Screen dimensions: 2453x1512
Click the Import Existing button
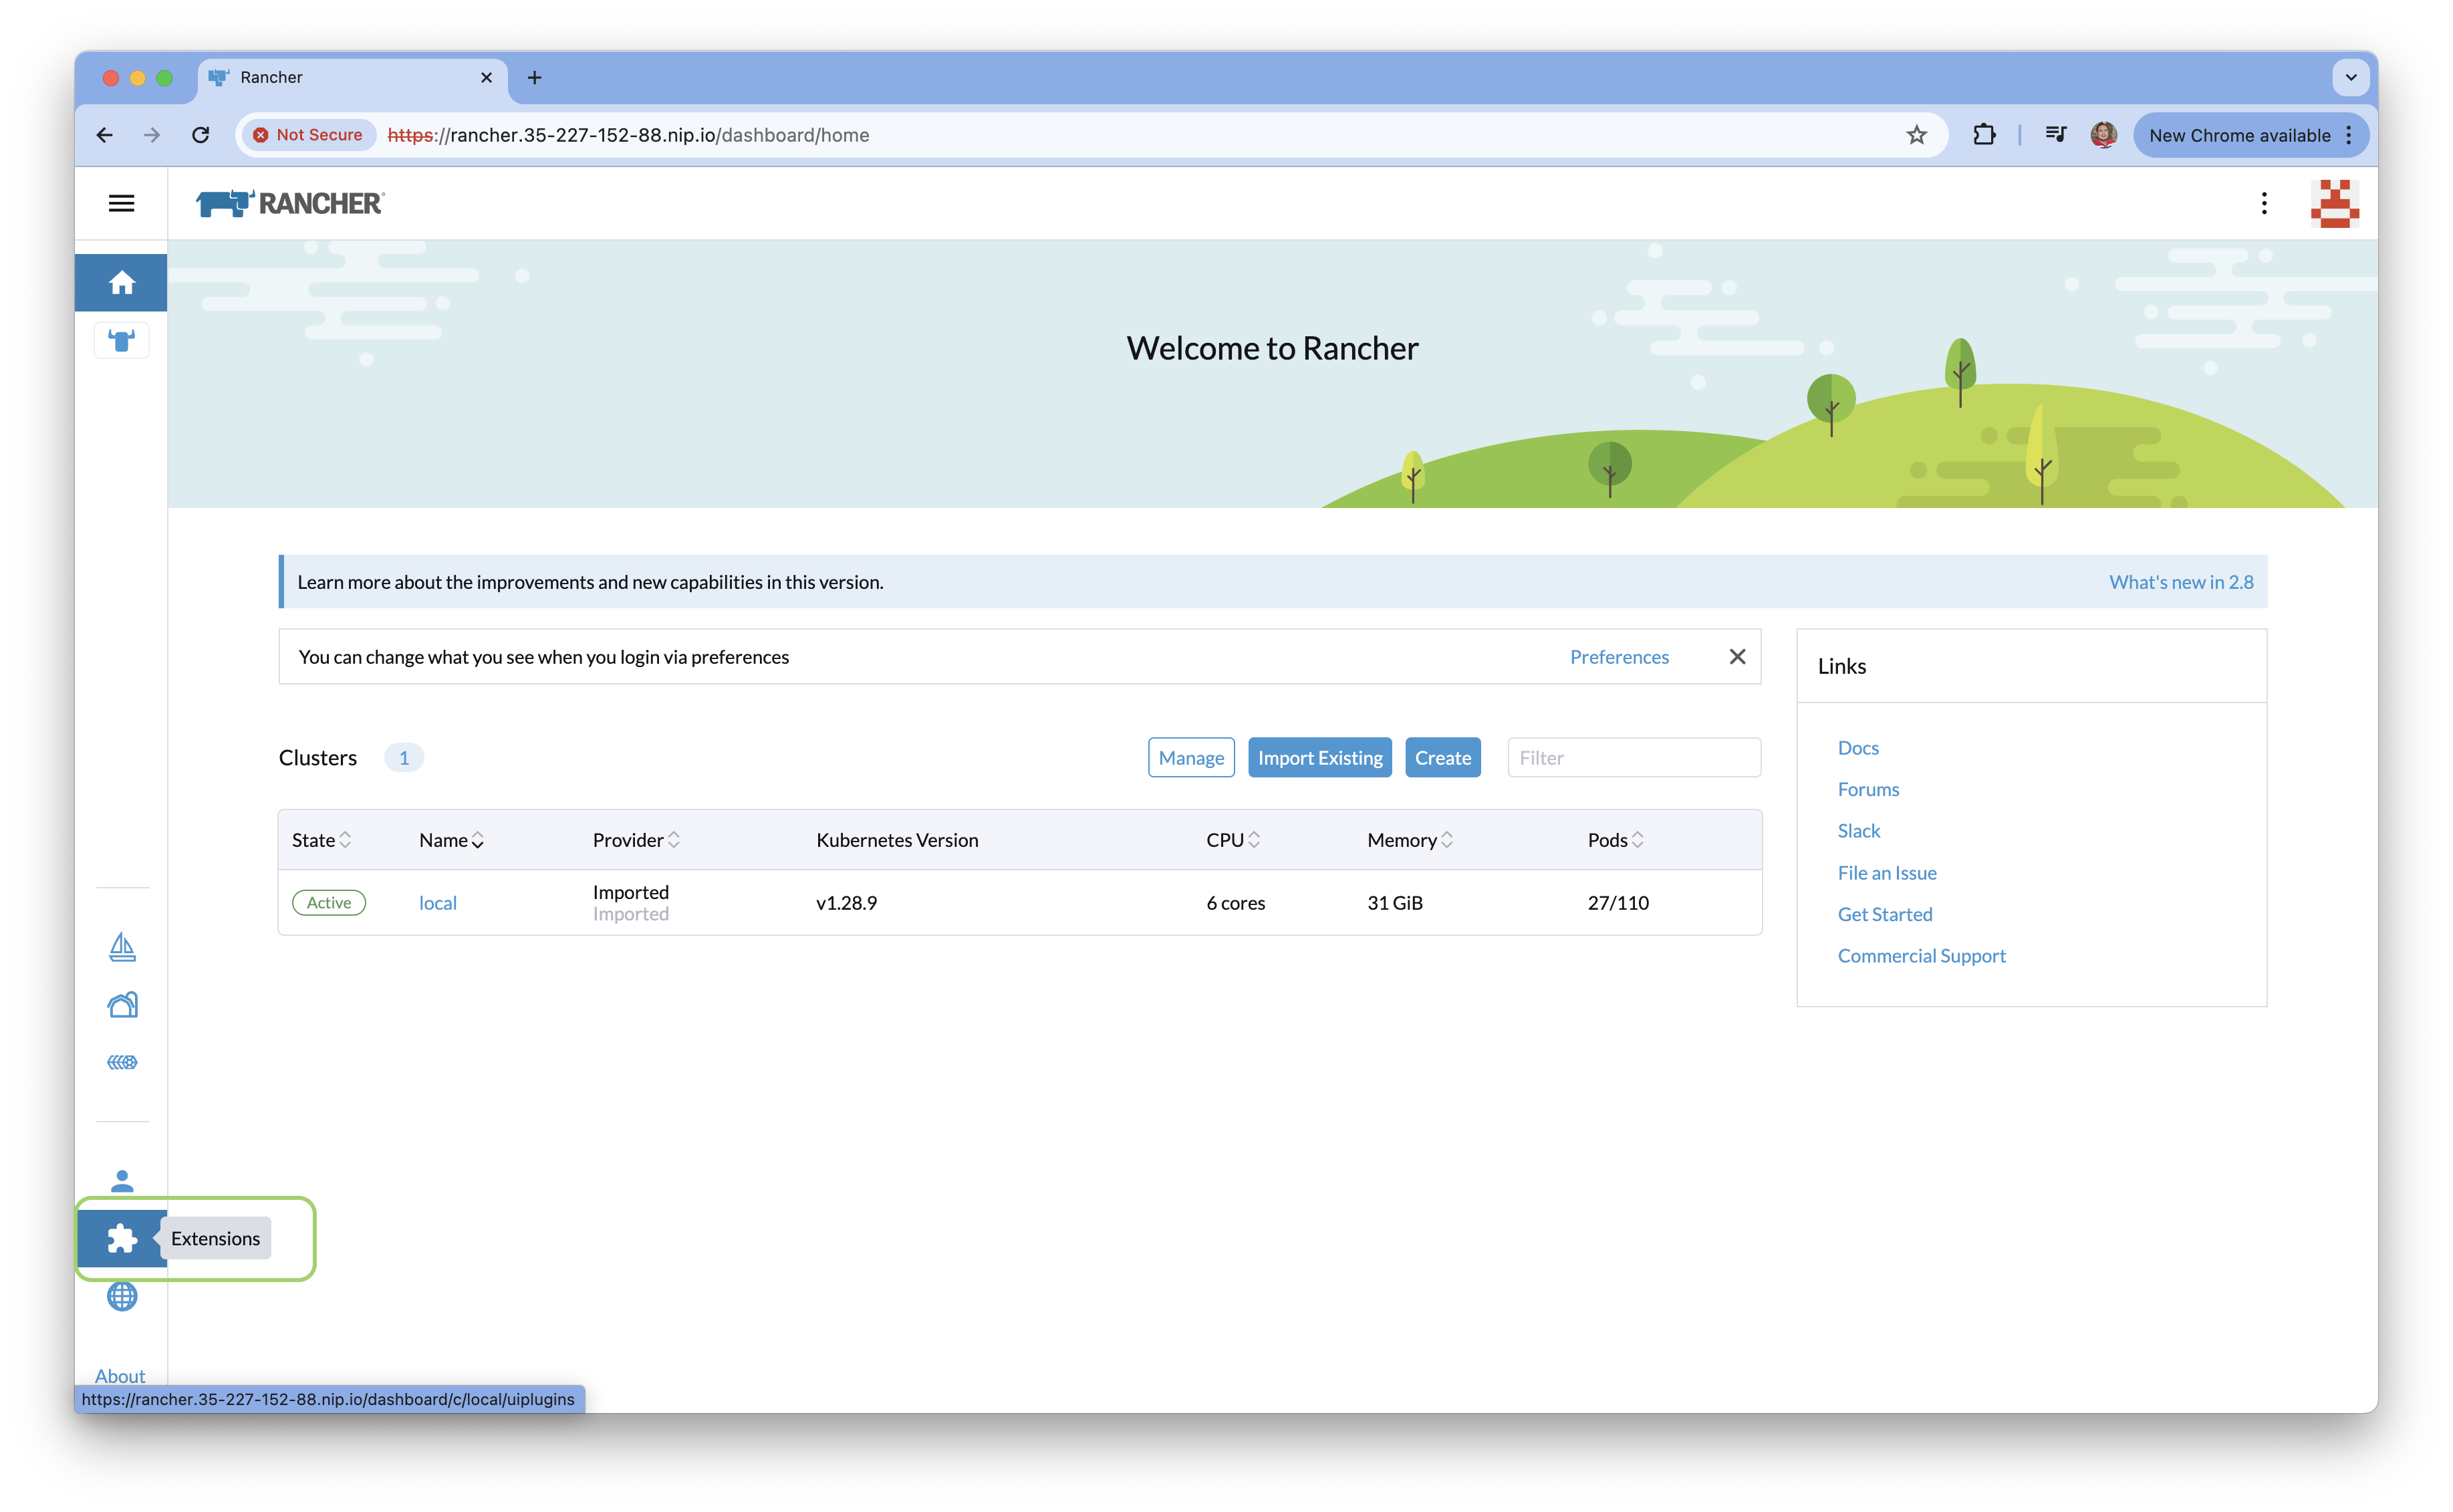(1319, 758)
